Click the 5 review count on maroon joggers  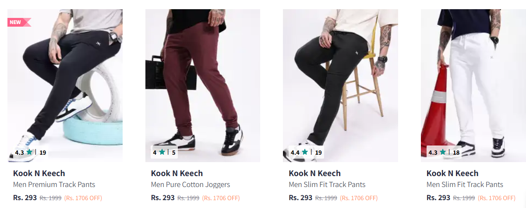click(x=173, y=153)
